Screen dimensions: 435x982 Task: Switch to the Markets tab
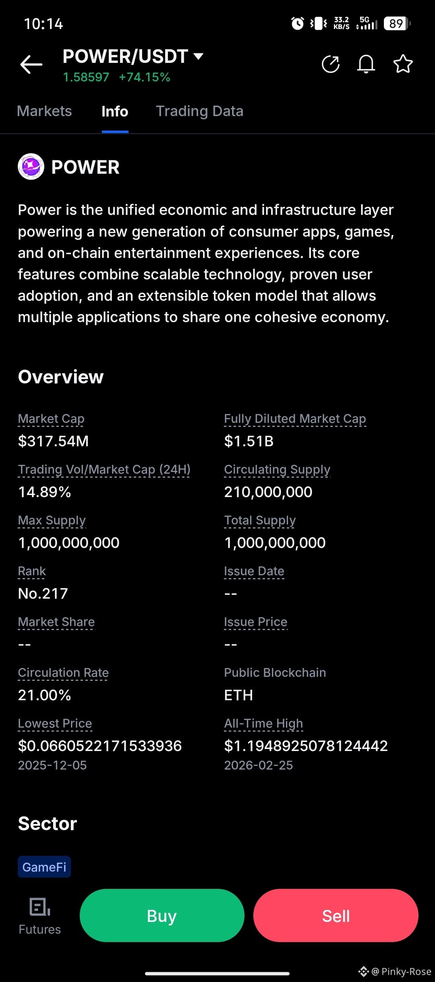(44, 111)
